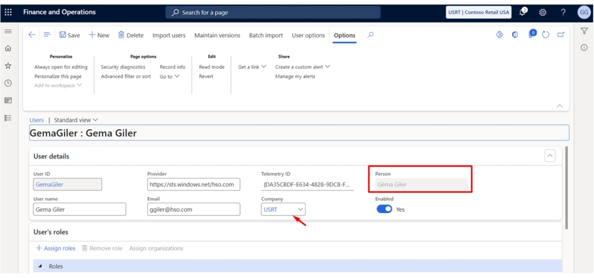Select the Options tab
594x278 pixels.
point(344,35)
